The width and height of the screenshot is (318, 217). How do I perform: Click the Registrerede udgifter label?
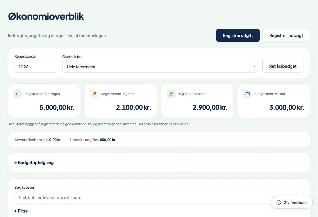pos(117,94)
